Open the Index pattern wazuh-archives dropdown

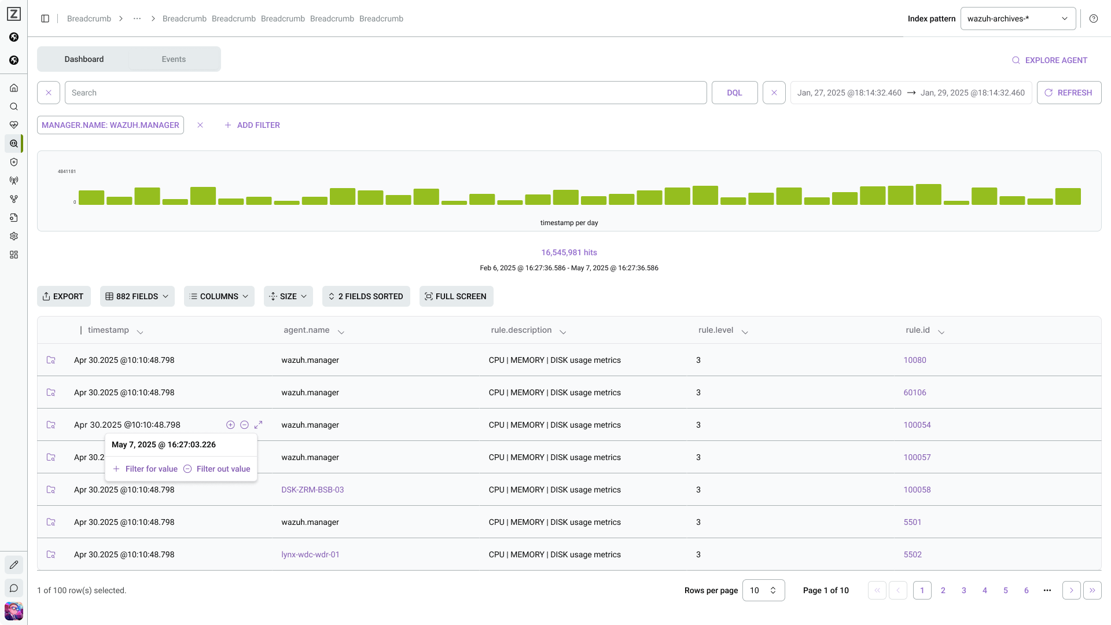(x=1018, y=19)
